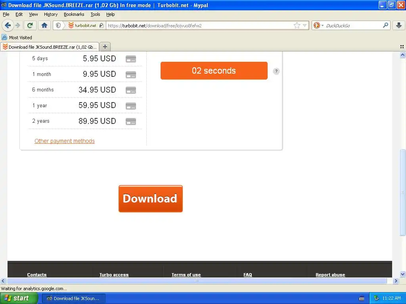Viewport: 406px width, 304px height.
Task: Open Other payment methods link
Action: click(x=65, y=141)
